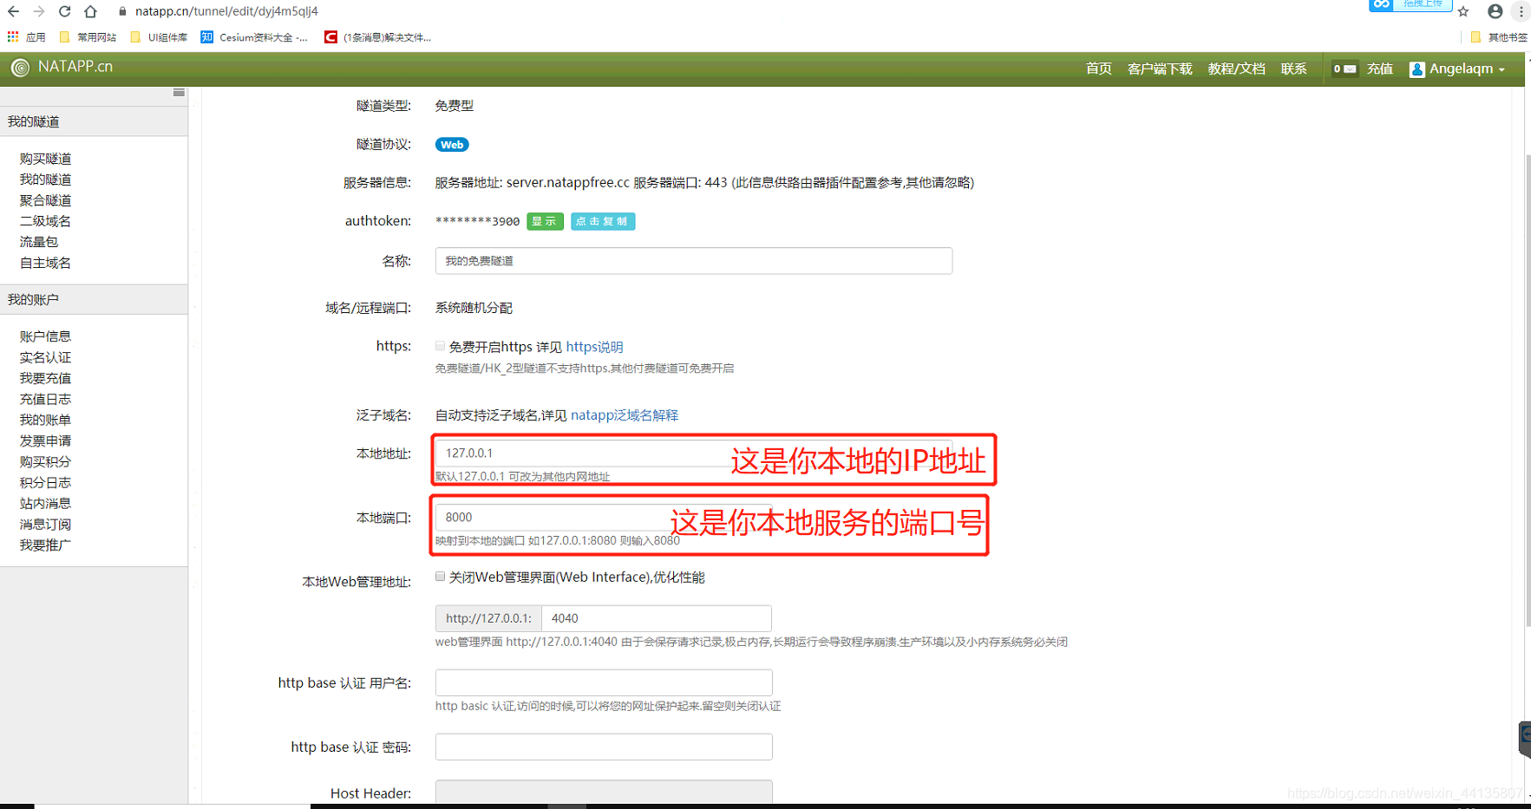Open Cesium资料大全 bookmark

pyautogui.click(x=254, y=37)
